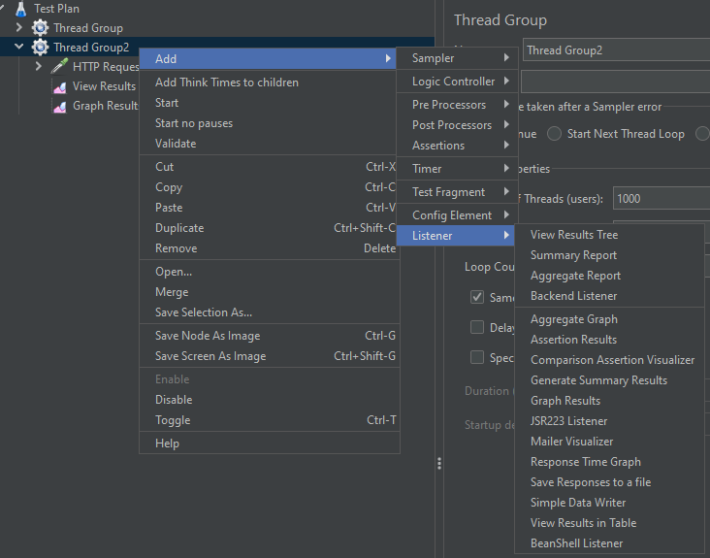Add a Mailer Visualizer listener

(x=609, y=442)
